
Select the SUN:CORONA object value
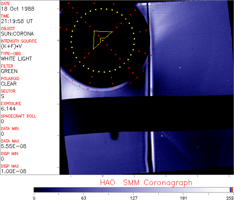(x=17, y=34)
